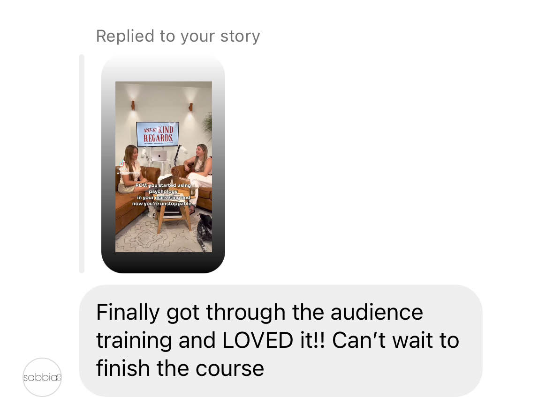
Task: Select the 'Replied to your story' label
Action: (x=178, y=36)
